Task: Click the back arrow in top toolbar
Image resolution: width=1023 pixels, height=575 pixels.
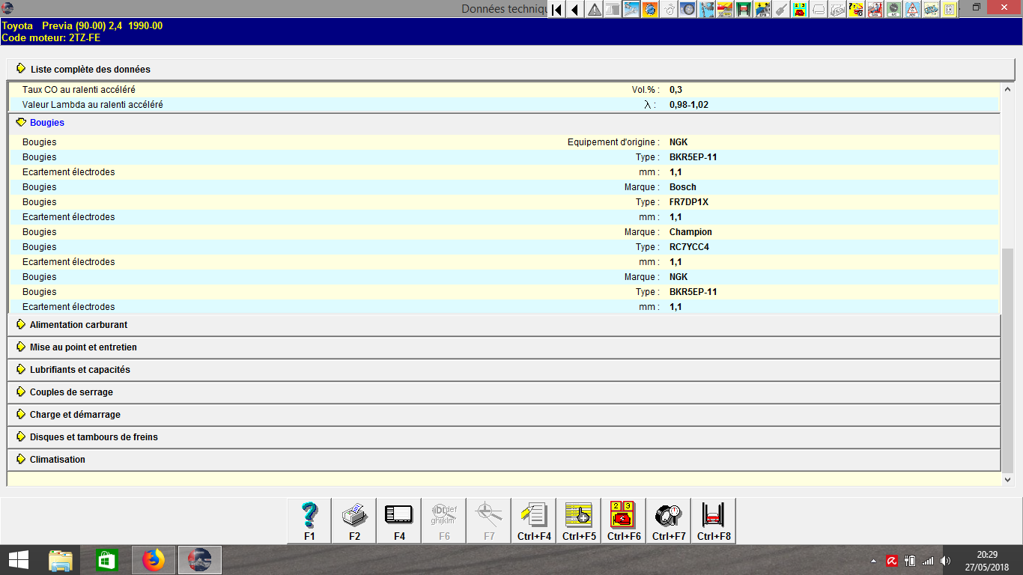Action: point(575,10)
